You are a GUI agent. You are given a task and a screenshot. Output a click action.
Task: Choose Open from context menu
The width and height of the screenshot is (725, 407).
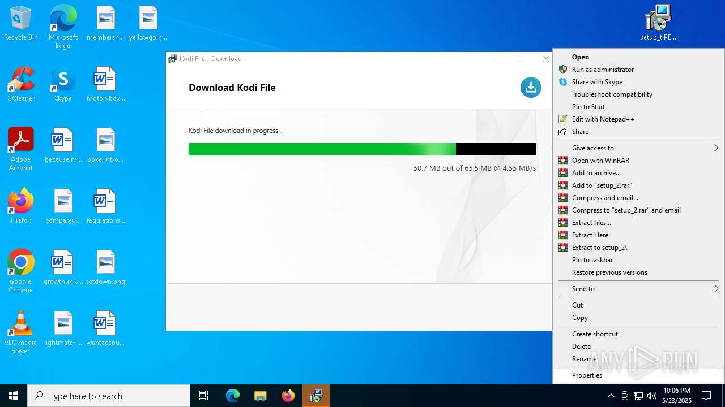click(638, 57)
